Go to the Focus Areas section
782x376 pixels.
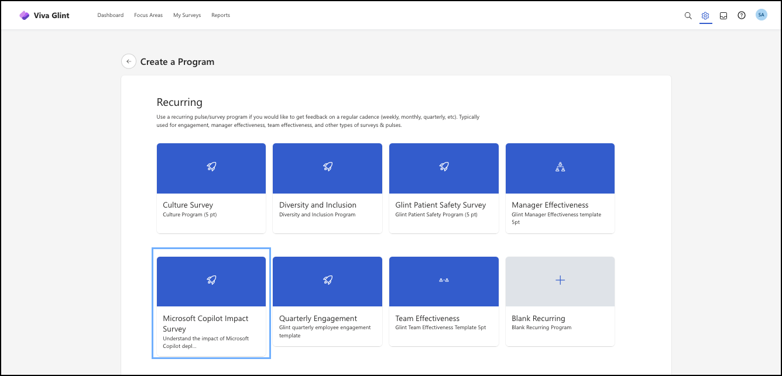point(148,15)
